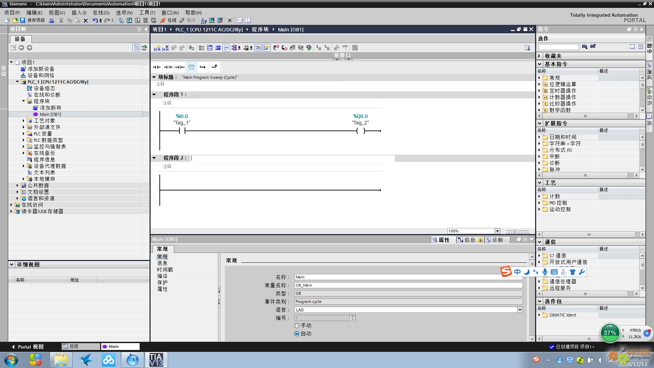The width and height of the screenshot is (654, 368).
Task: Open 设备组态 tree item
Action: pyautogui.click(x=44, y=88)
